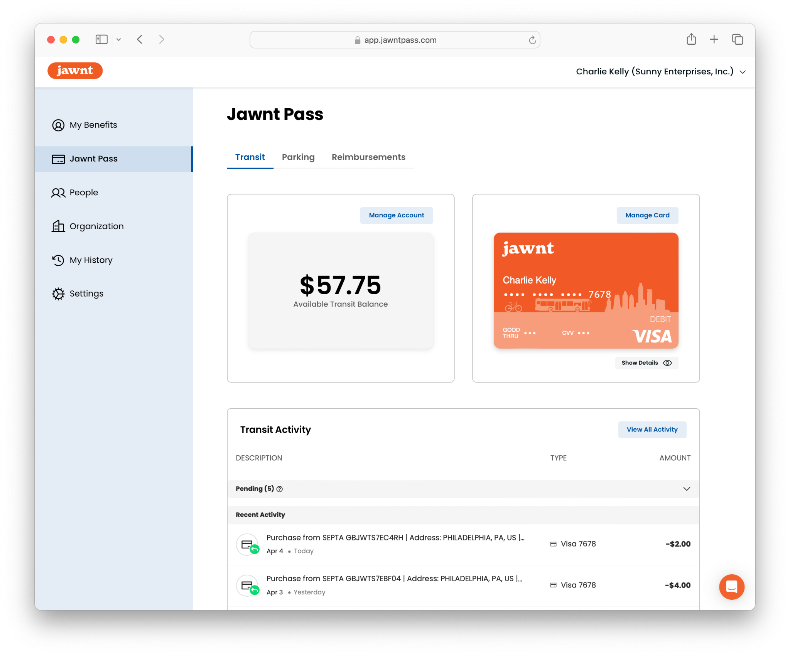Click the Manage Account button

[396, 215]
